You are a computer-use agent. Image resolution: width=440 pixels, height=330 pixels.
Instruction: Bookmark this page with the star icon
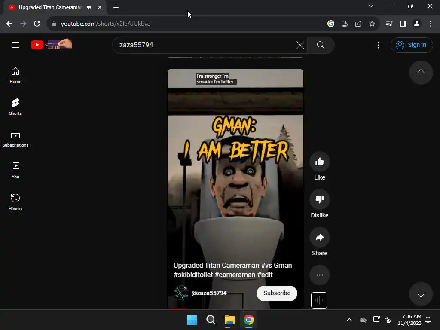click(372, 24)
